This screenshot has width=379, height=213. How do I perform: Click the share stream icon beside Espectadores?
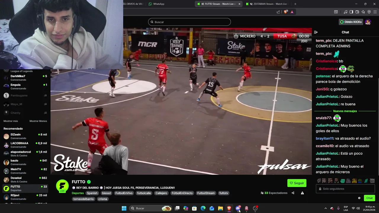(x=293, y=193)
